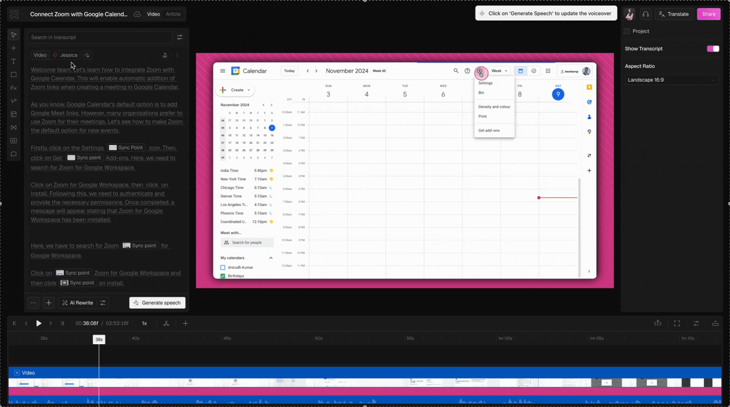Open the CC captions tool

click(x=14, y=140)
